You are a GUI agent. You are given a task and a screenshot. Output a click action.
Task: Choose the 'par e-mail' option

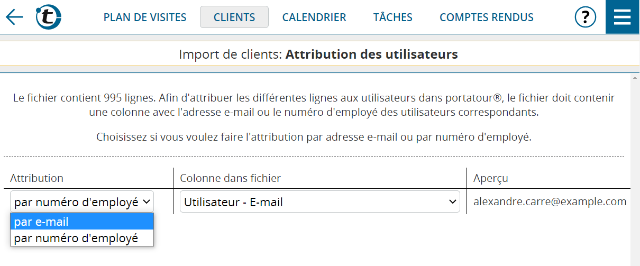click(x=82, y=222)
